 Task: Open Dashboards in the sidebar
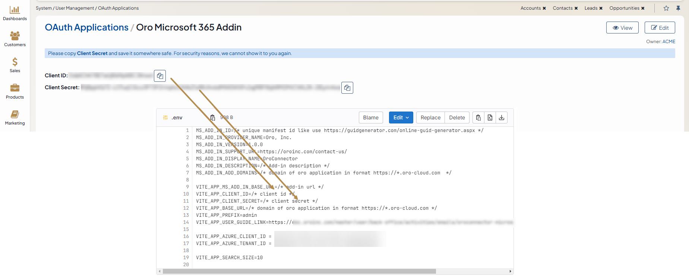pos(15,13)
